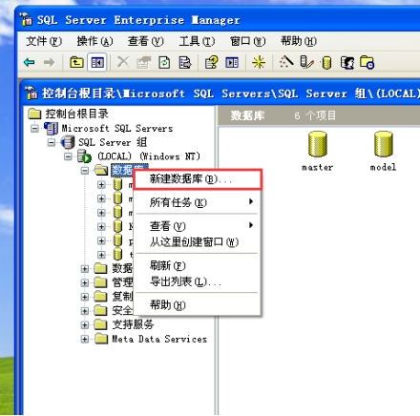Click the Meta Data Services folder icon
Viewport: 420px width, 416px height.
(101, 339)
